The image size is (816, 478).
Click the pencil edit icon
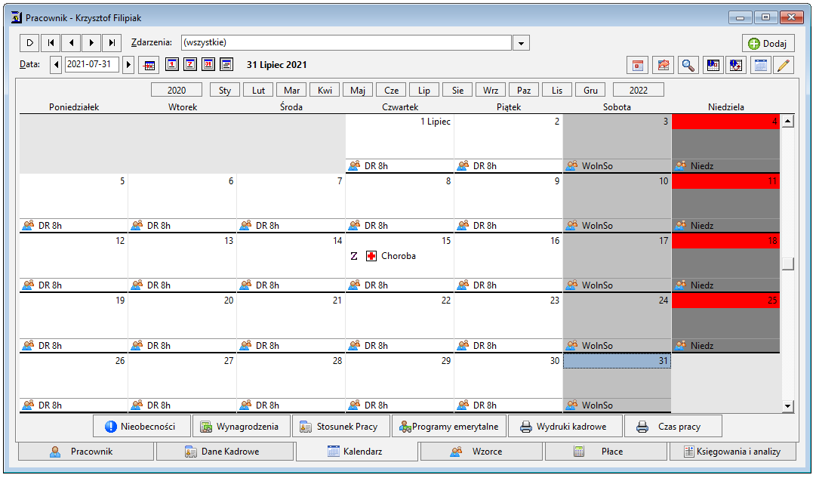[x=784, y=65]
